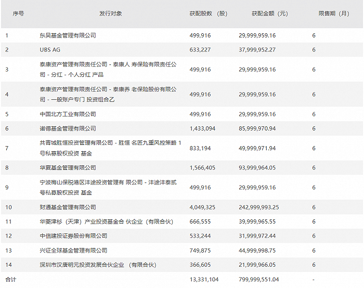
Task: Select the amount 242,999,993.25
Action: pyautogui.click(x=259, y=207)
